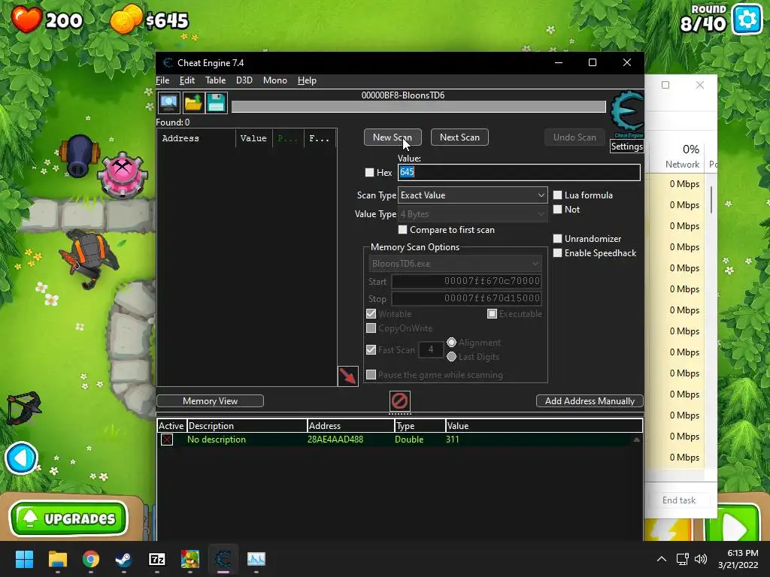This screenshot has width=770, height=577.
Task: Switch to Cheat Engine taskbar icon
Action: [223, 559]
